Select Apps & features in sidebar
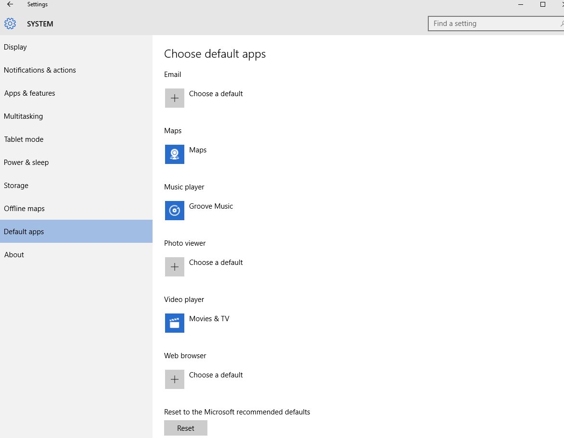 point(30,93)
